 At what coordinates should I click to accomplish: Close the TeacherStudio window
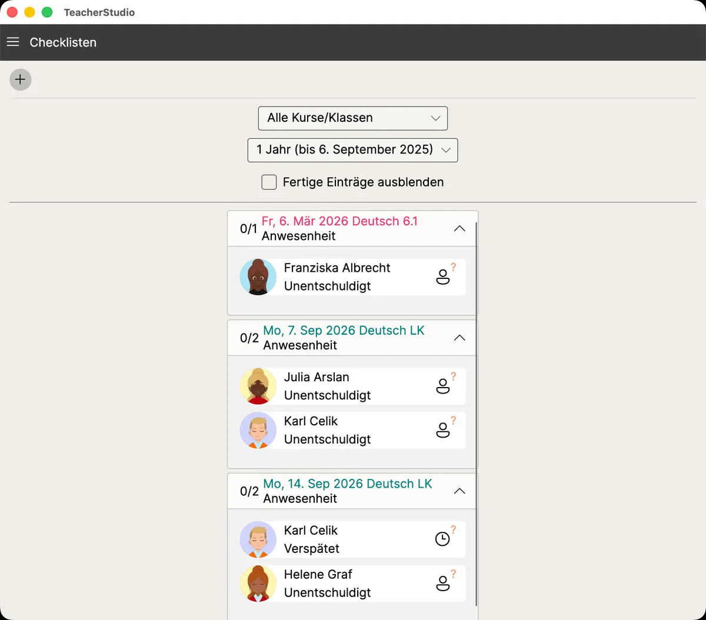(x=12, y=12)
